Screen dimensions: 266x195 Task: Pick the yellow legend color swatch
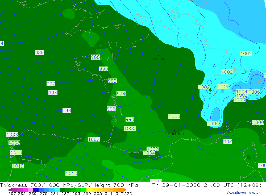coord(89,190)
